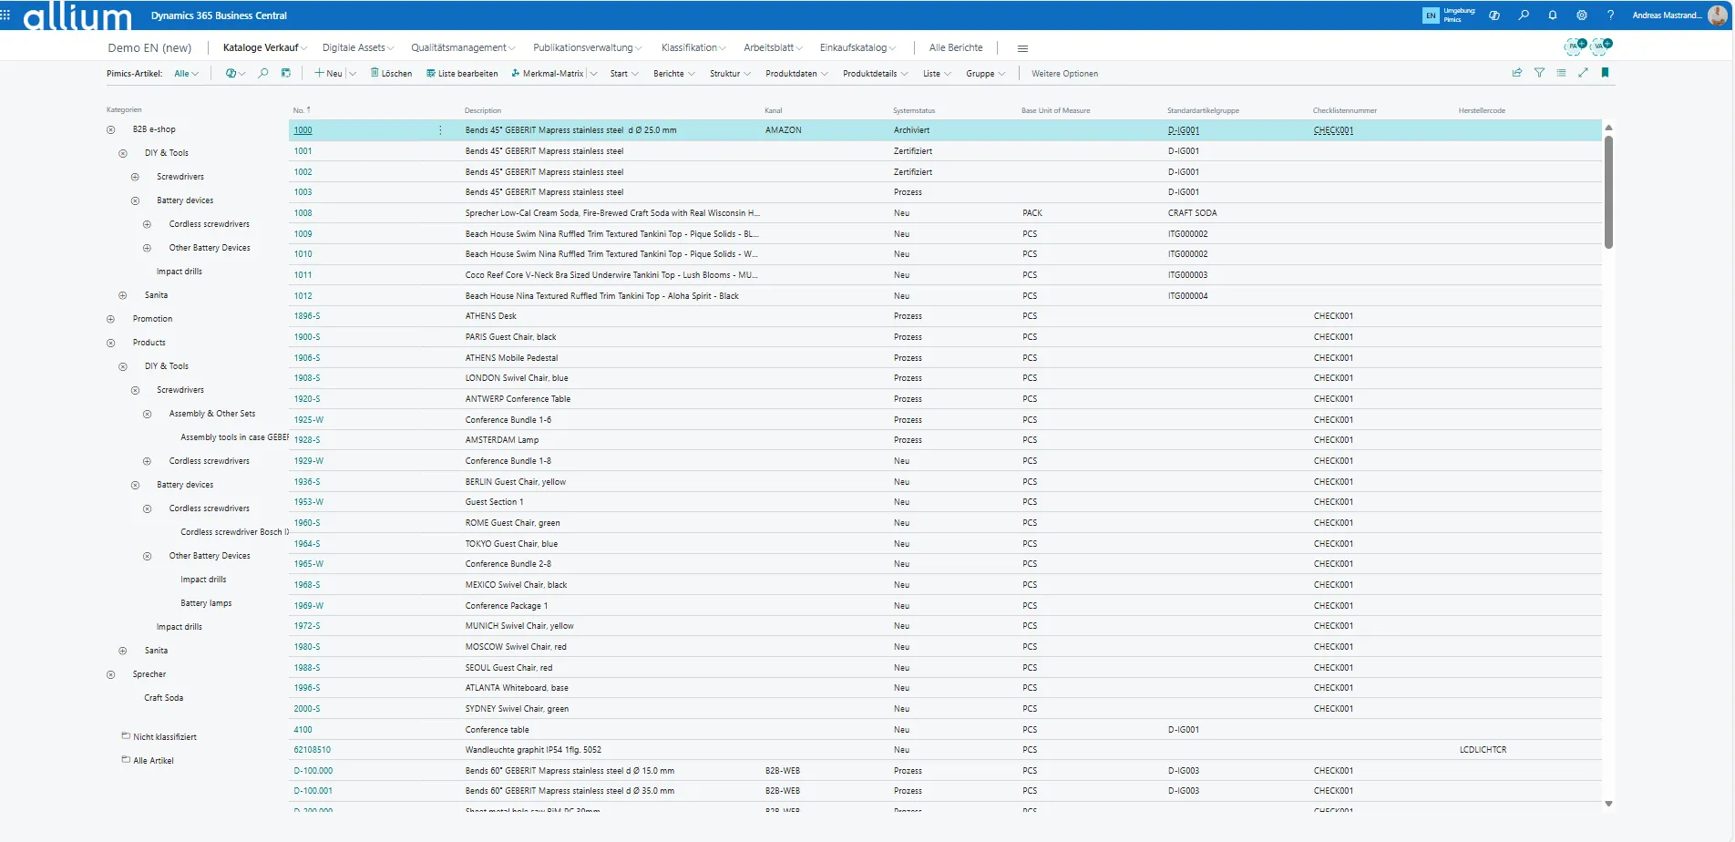Click the share icon above the list
1735x842 pixels.
tap(1517, 73)
